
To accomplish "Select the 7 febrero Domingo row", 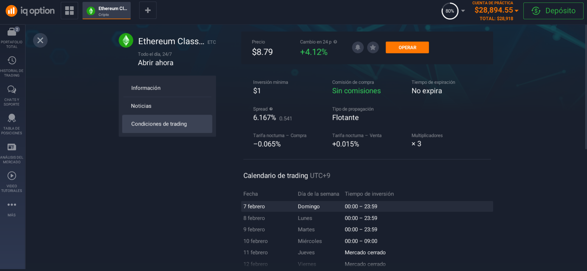I will pos(367,206).
